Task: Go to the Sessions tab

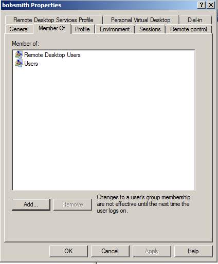Action: (150, 29)
